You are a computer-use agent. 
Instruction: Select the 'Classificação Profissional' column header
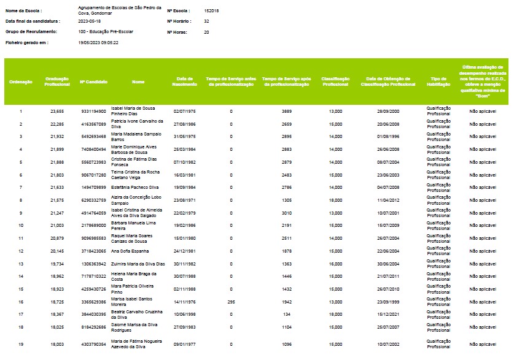click(335, 82)
